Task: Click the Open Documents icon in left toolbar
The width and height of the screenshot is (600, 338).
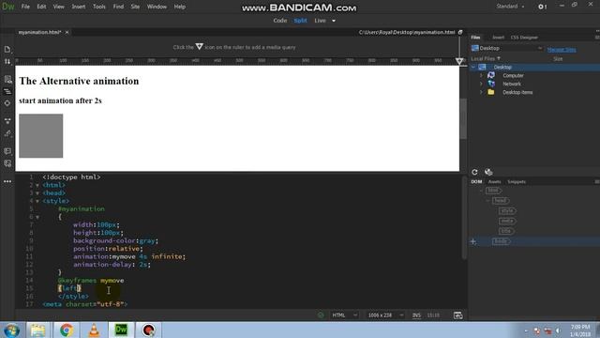Action: [7, 50]
